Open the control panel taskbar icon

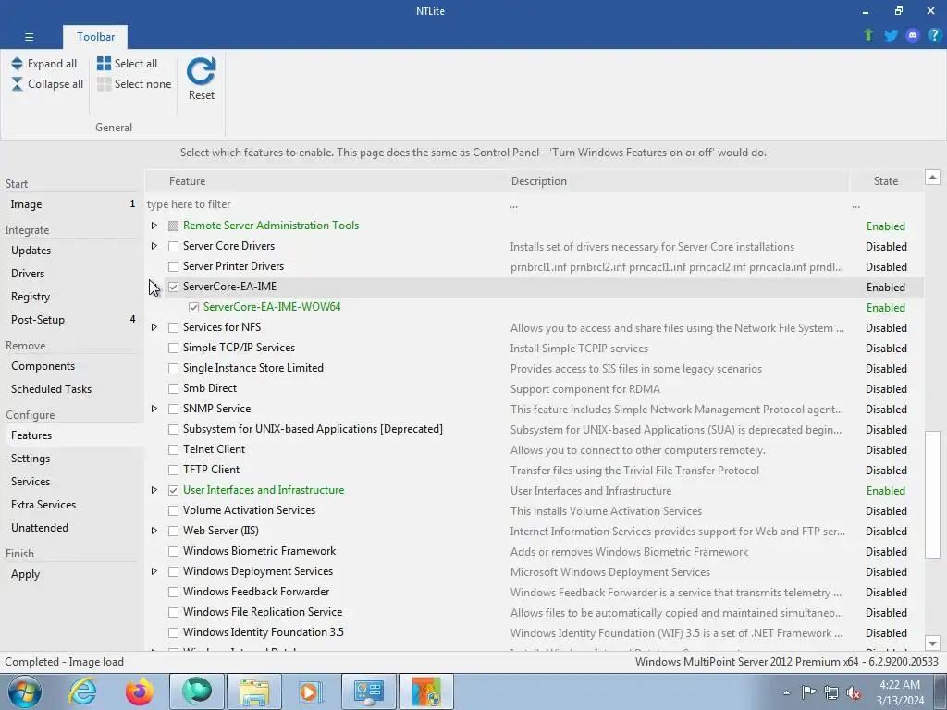point(369,692)
